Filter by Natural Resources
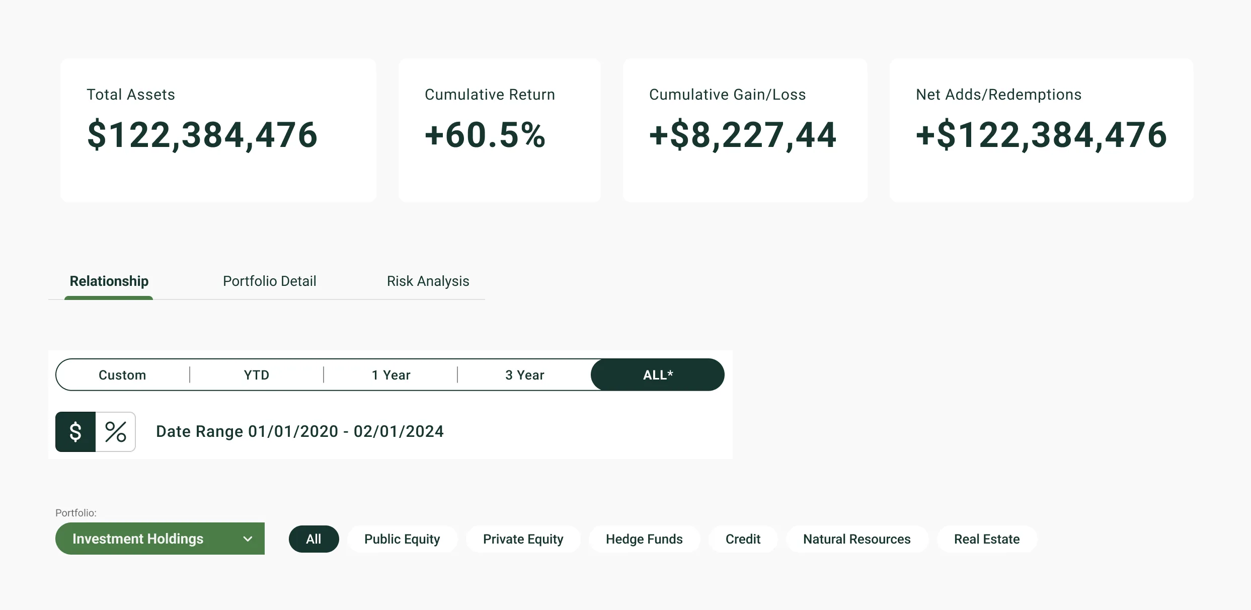Screen dimensions: 1251x610 pos(857,539)
